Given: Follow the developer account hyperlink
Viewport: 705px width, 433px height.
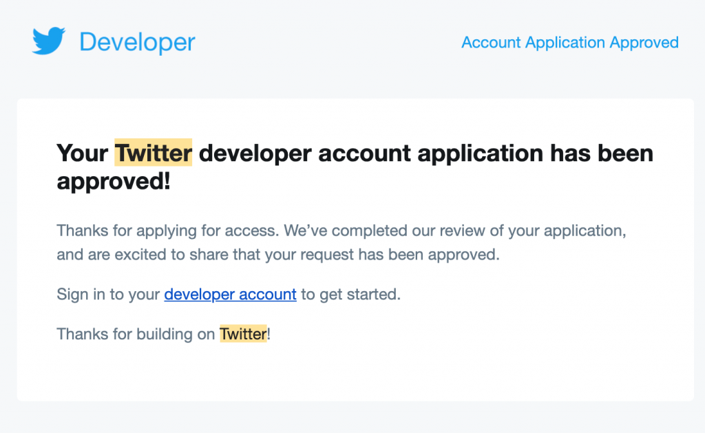Looking at the screenshot, I should [x=230, y=294].
